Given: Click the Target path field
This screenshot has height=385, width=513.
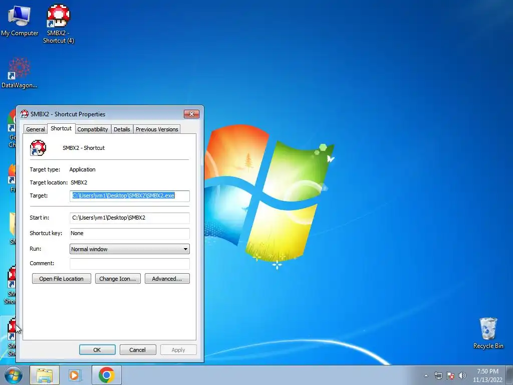Looking at the screenshot, I should tap(130, 196).
